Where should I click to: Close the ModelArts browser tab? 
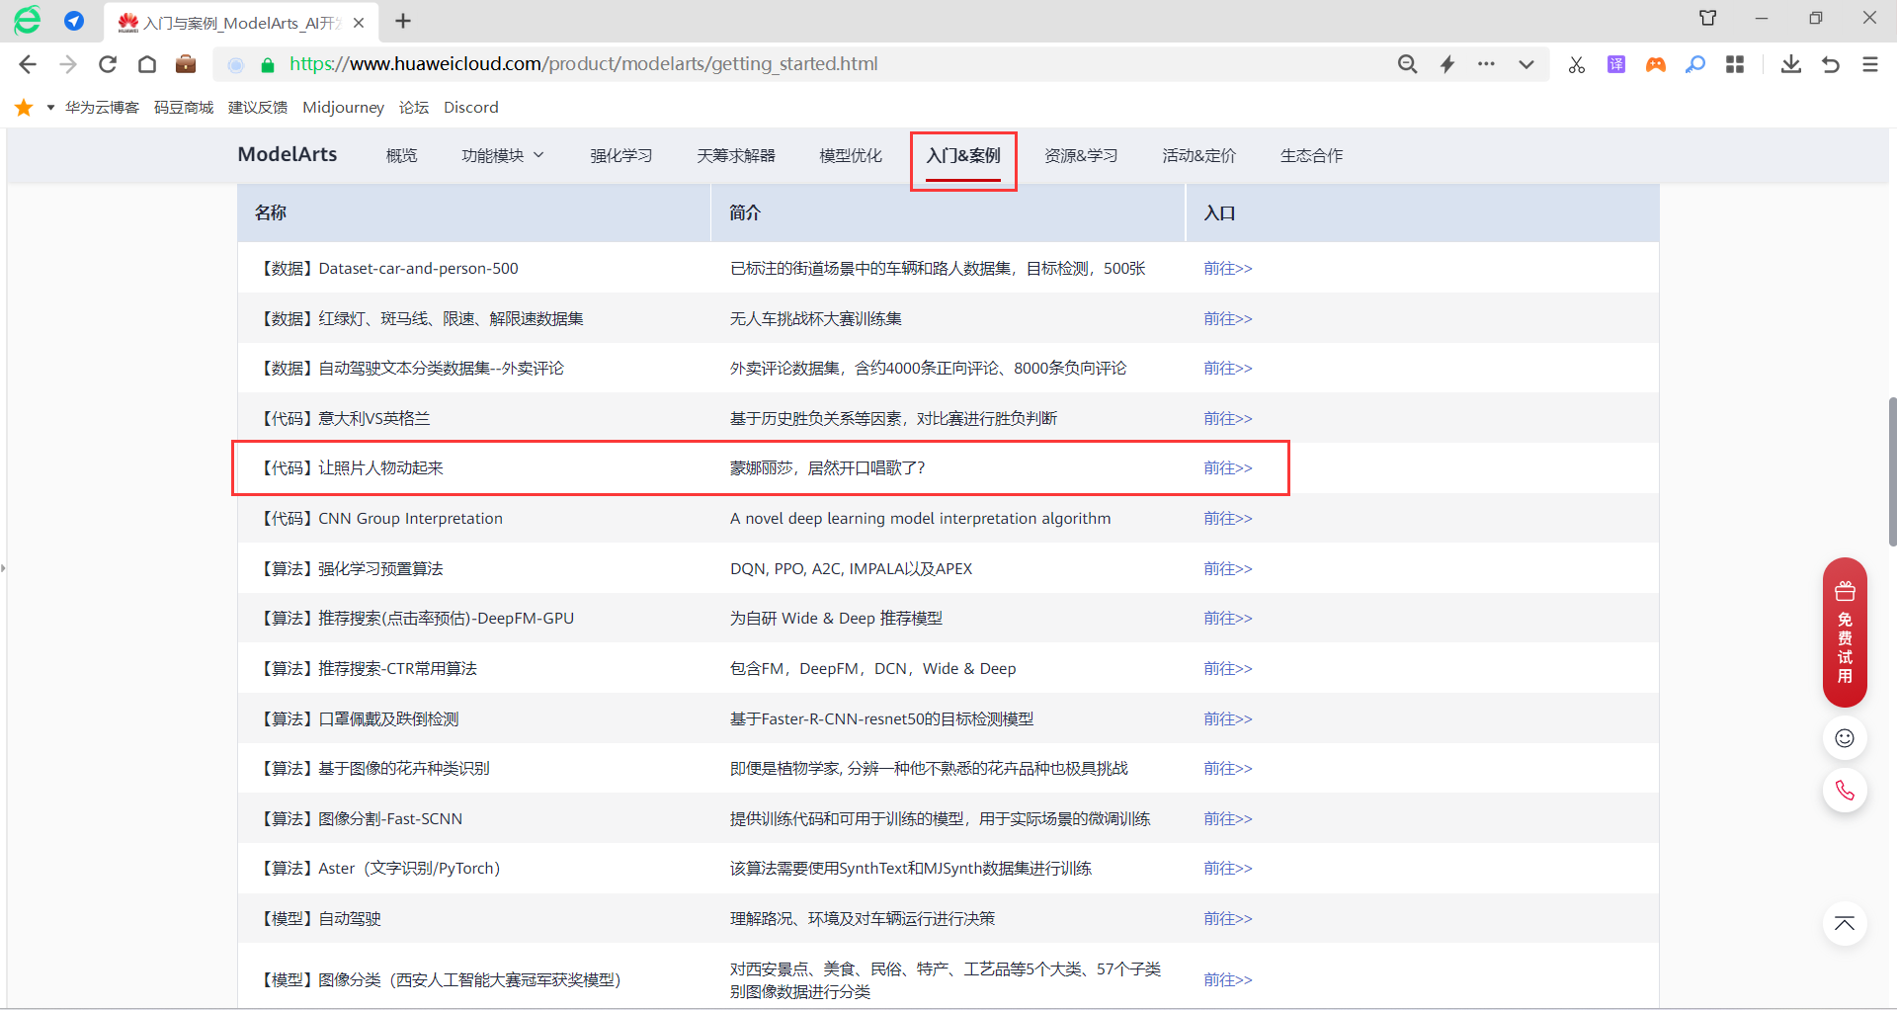(x=359, y=22)
